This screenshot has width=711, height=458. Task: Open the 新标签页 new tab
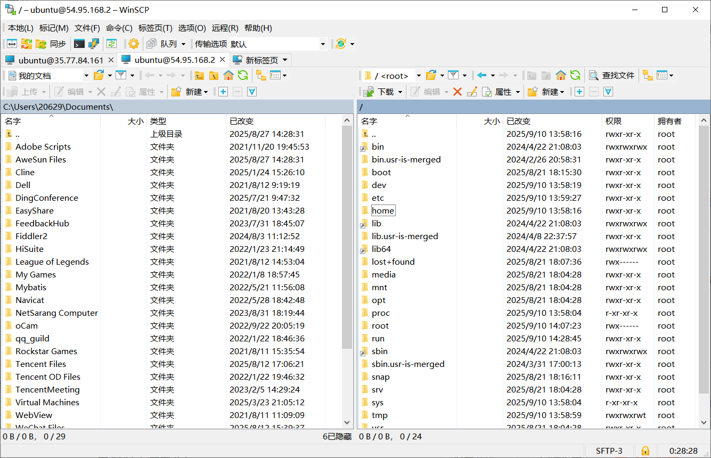pyautogui.click(x=256, y=60)
